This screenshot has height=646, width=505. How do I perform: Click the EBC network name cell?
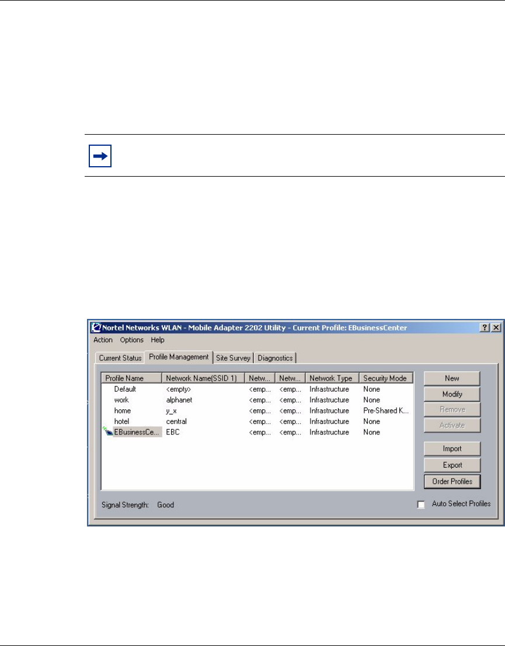pos(172,432)
